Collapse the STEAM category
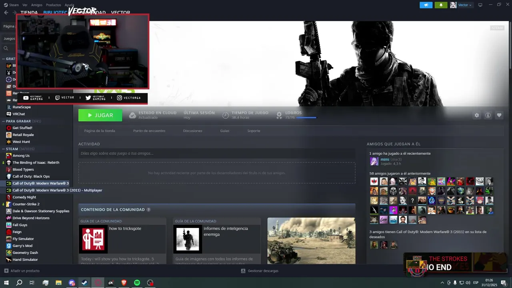The width and height of the screenshot is (512, 288). coord(4,149)
